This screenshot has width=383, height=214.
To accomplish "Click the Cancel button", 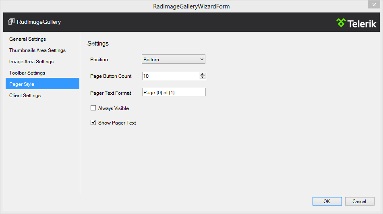I will pos(359,202).
